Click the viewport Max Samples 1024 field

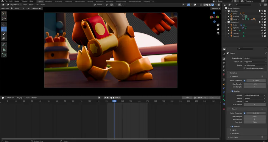click(x=255, y=84)
